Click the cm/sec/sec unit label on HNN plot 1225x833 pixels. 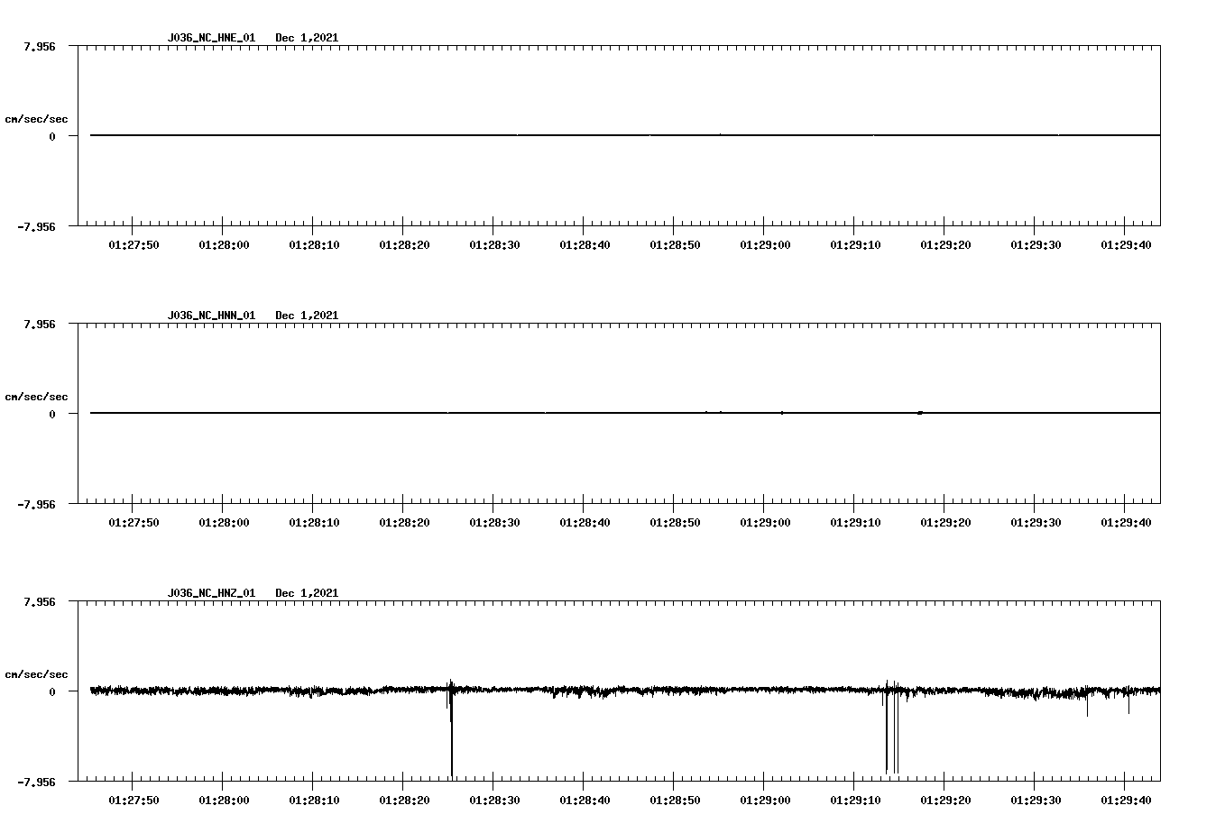click(36, 397)
